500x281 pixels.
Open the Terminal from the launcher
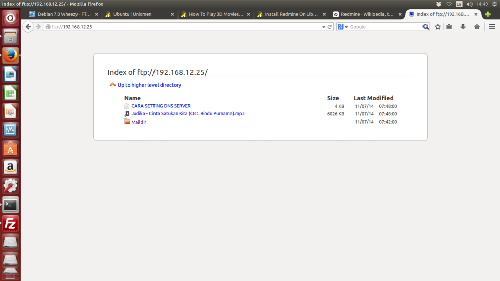click(10, 205)
